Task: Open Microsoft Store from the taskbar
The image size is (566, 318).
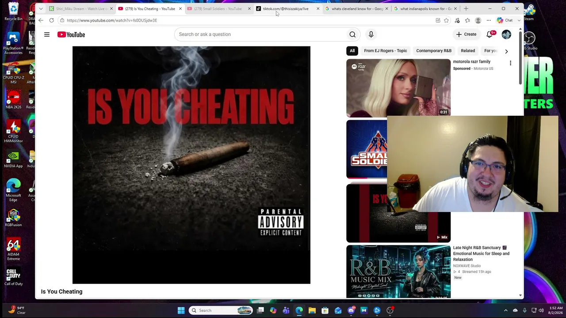Action: (325, 310)
